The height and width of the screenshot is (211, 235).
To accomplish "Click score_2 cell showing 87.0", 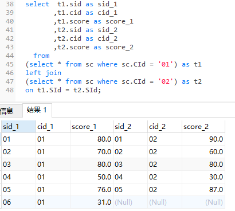I will coord(203,190).
